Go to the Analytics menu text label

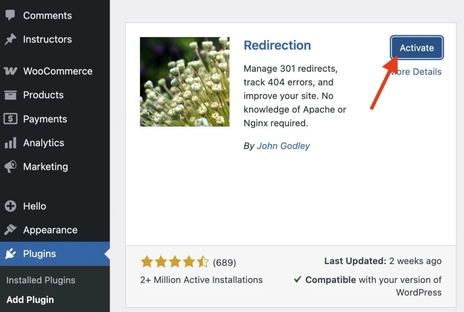click(43, 143)
